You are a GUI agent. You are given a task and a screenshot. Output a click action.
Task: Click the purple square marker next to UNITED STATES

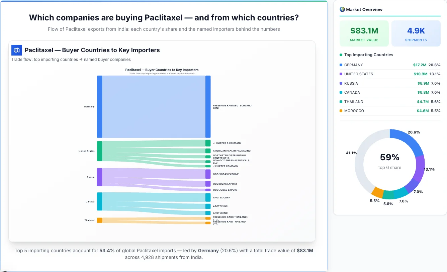[341, 74]
